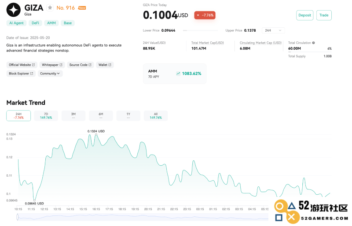
Task: Click the AMM APY trend icon
Action: [178, 74]
